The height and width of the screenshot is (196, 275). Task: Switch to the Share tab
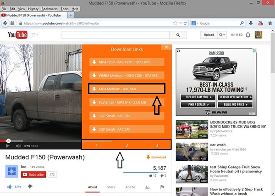tap(111, 187)
